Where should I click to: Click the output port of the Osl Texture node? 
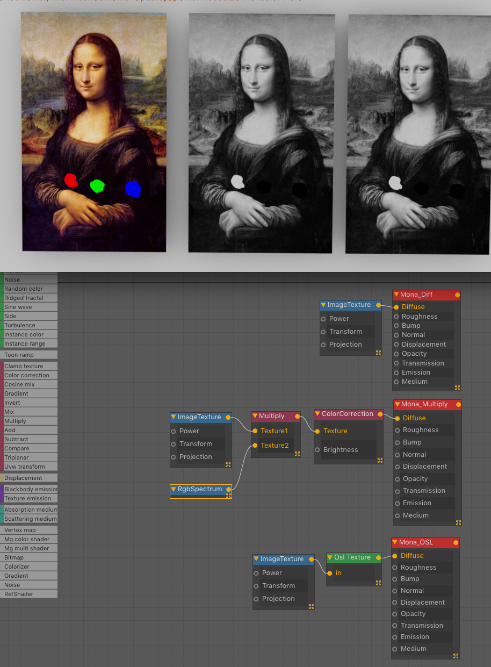coord(378,557)
